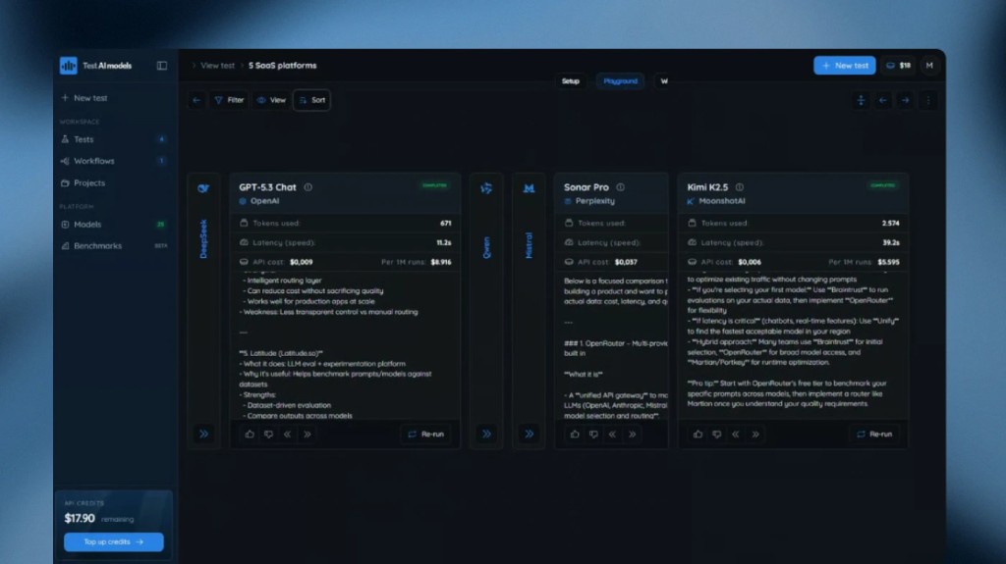Show info for GPT-5.3 Chat
Screen dimensions: 1006x564
point(307,187)
